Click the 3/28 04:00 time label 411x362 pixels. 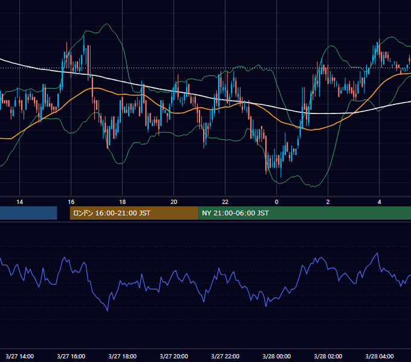(380, 356)
